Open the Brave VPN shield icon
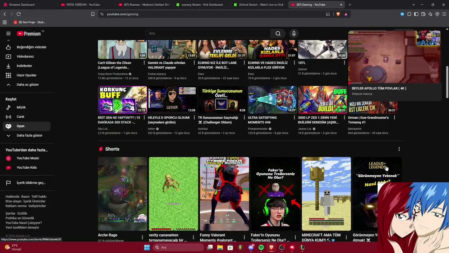Image resolution: width=449 pixels, height=253 pixels. [x=437, y=14]
